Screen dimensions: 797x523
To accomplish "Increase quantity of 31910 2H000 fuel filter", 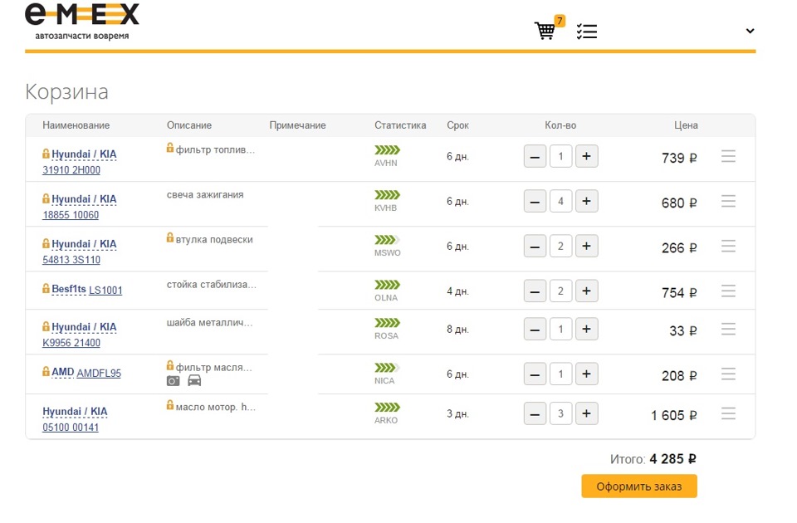I will [x=587, y=156].
